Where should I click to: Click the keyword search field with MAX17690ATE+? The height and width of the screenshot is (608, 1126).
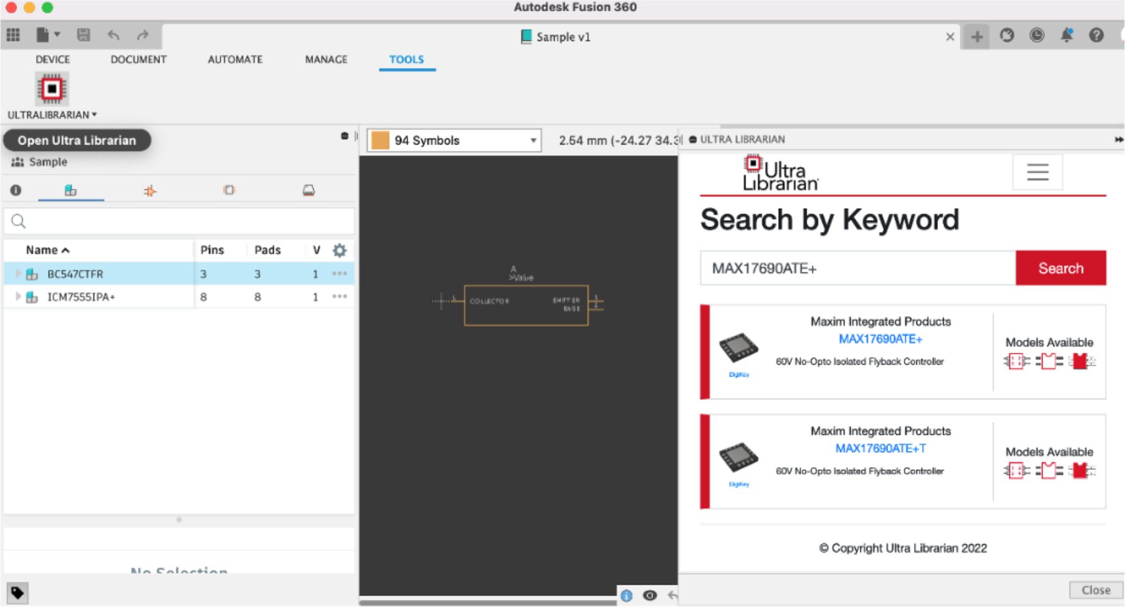click(x=858, y=268)
